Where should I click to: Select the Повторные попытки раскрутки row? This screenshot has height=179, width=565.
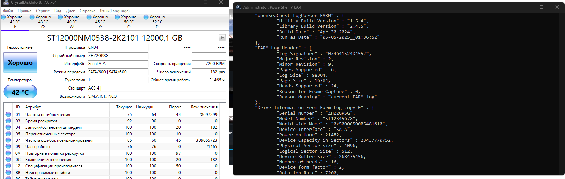[112, 153]
